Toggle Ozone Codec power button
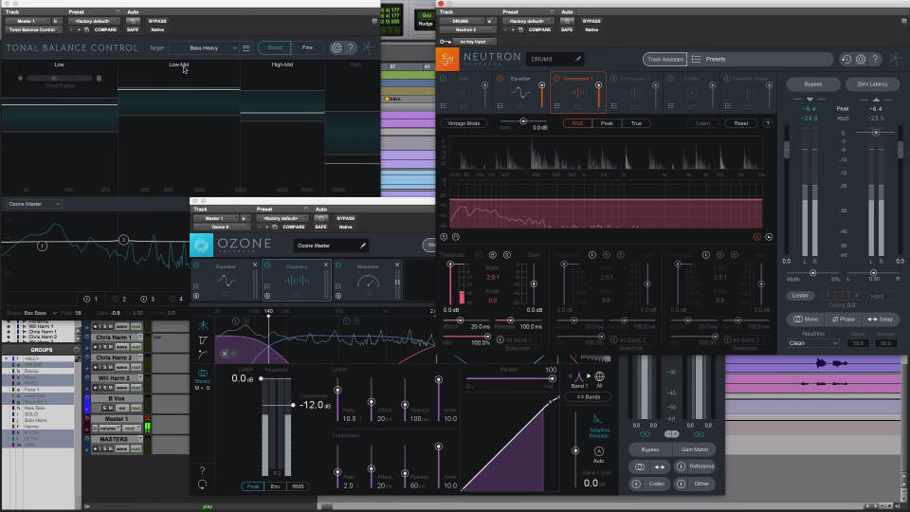The height and width of the screenshot is (512, 910). click(x=636, y=484)
